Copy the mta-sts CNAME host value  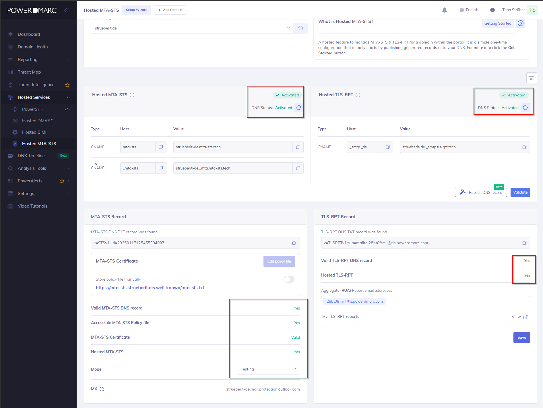point(161,147)
